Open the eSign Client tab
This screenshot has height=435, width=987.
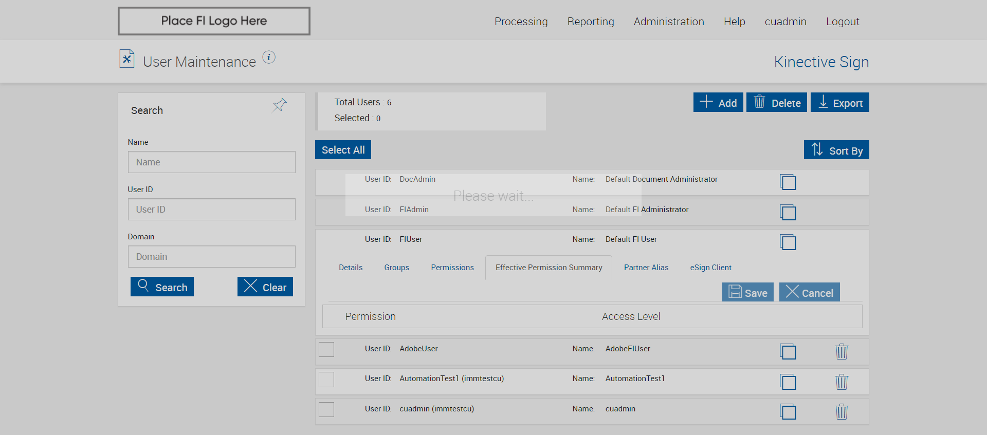710,268
